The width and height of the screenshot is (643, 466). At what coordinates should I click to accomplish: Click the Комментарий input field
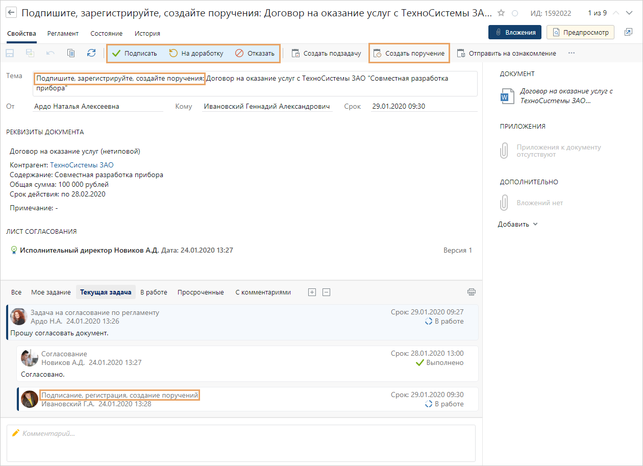(241, 443)
